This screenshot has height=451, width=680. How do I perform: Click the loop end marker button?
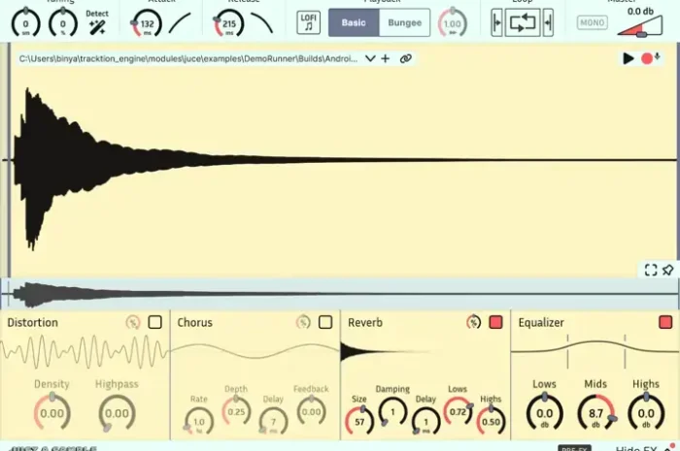[x=548, y=22]
